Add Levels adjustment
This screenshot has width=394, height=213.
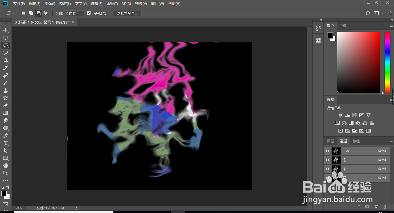coord(347,115)
